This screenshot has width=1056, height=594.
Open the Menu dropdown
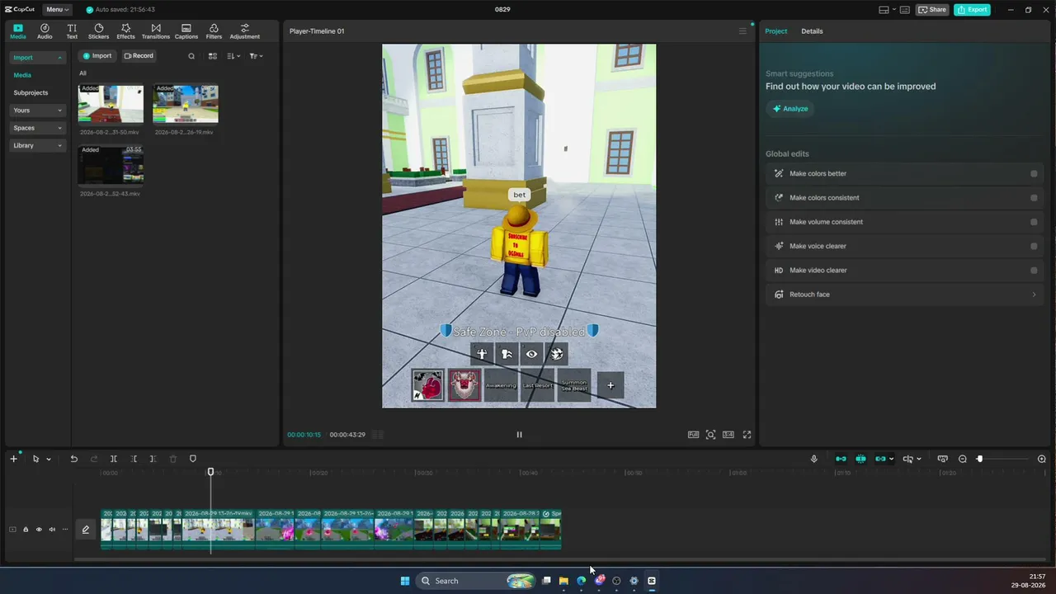tap(58, 10)
